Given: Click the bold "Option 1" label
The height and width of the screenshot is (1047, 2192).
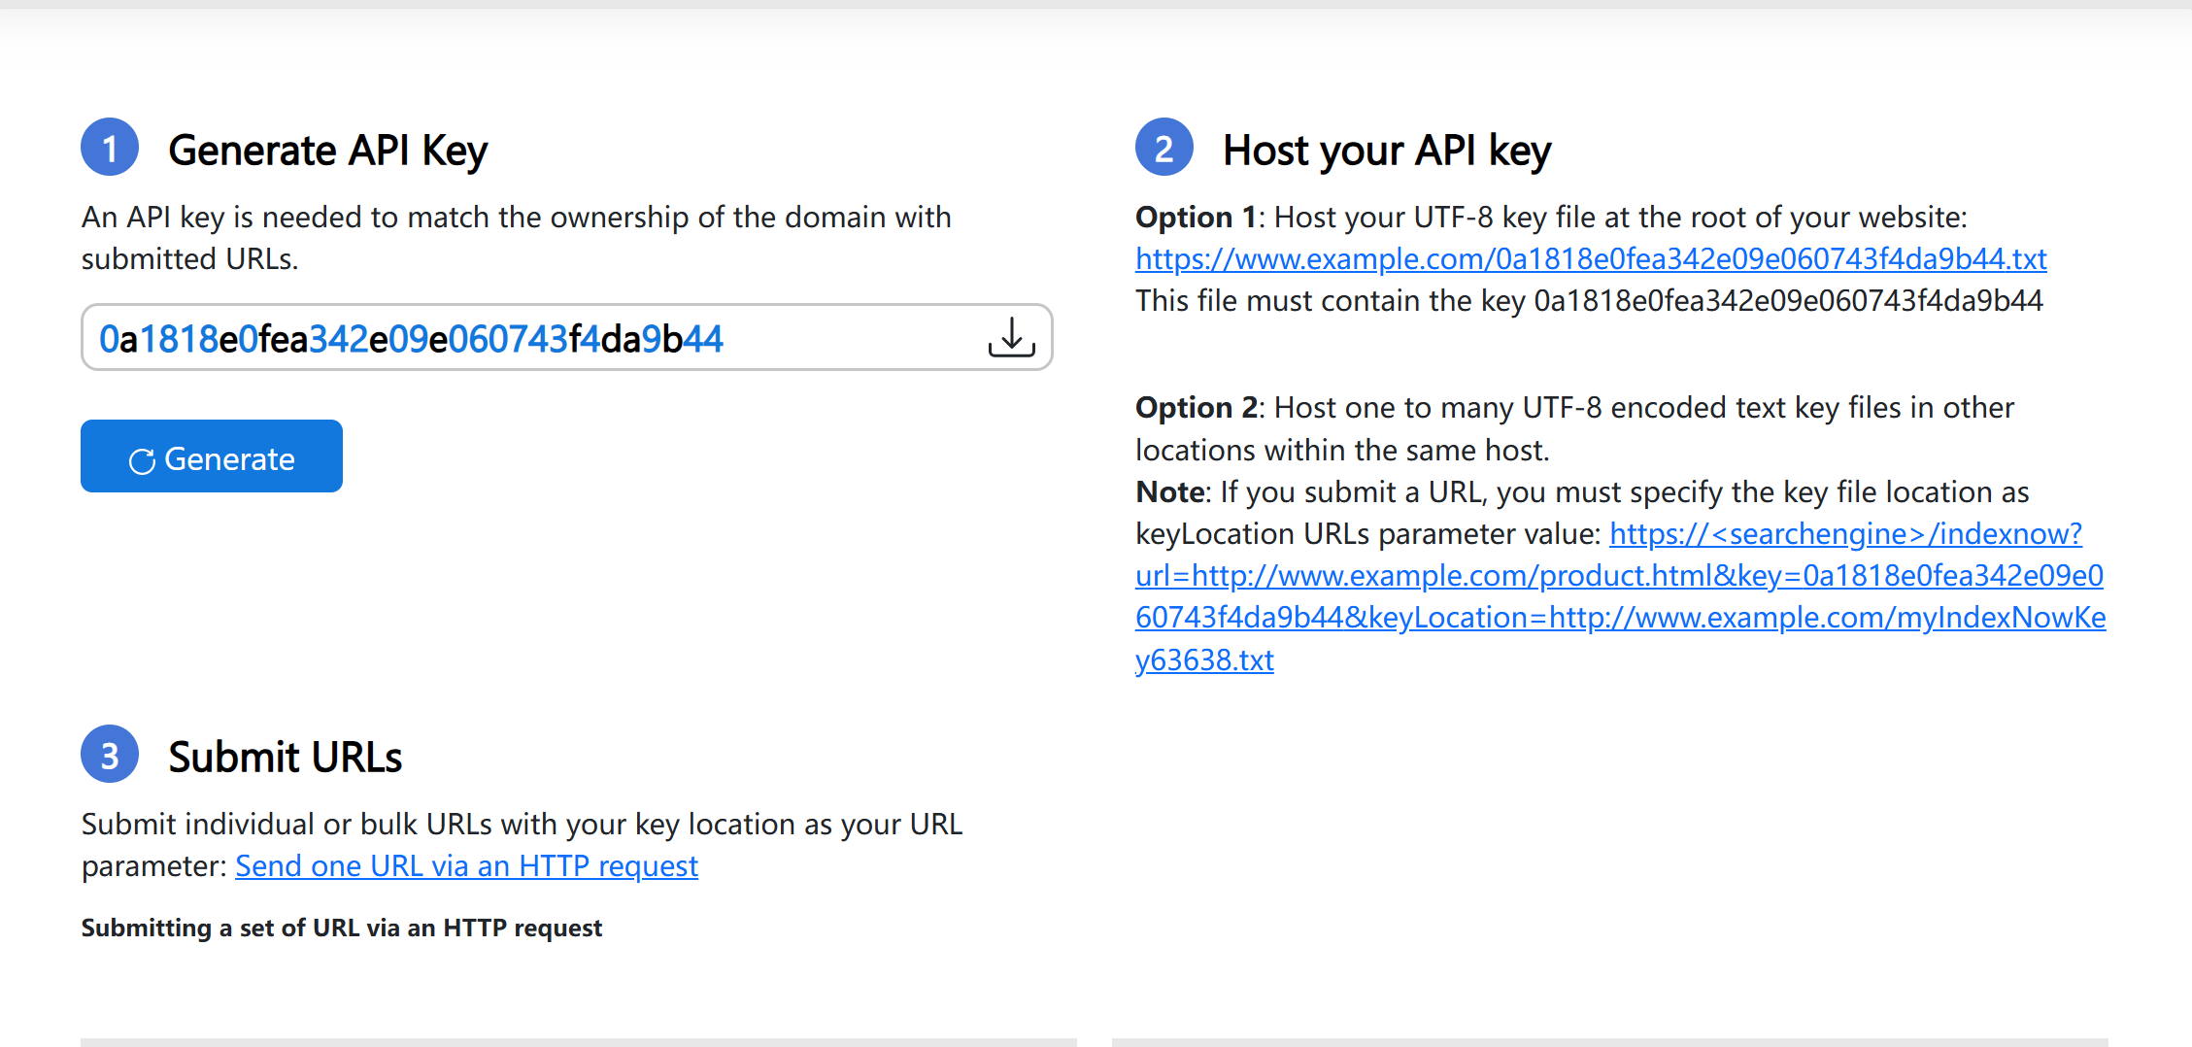Looking at the screenshot, I should pyautogui.click(x=1197, y=218).
